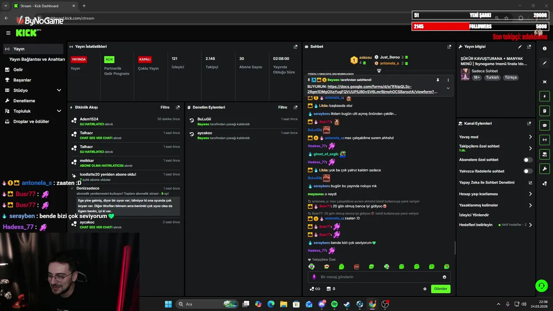Open chat settings gear near Gönder
This screenshot has width=553, height=311.
coord(425,289)
